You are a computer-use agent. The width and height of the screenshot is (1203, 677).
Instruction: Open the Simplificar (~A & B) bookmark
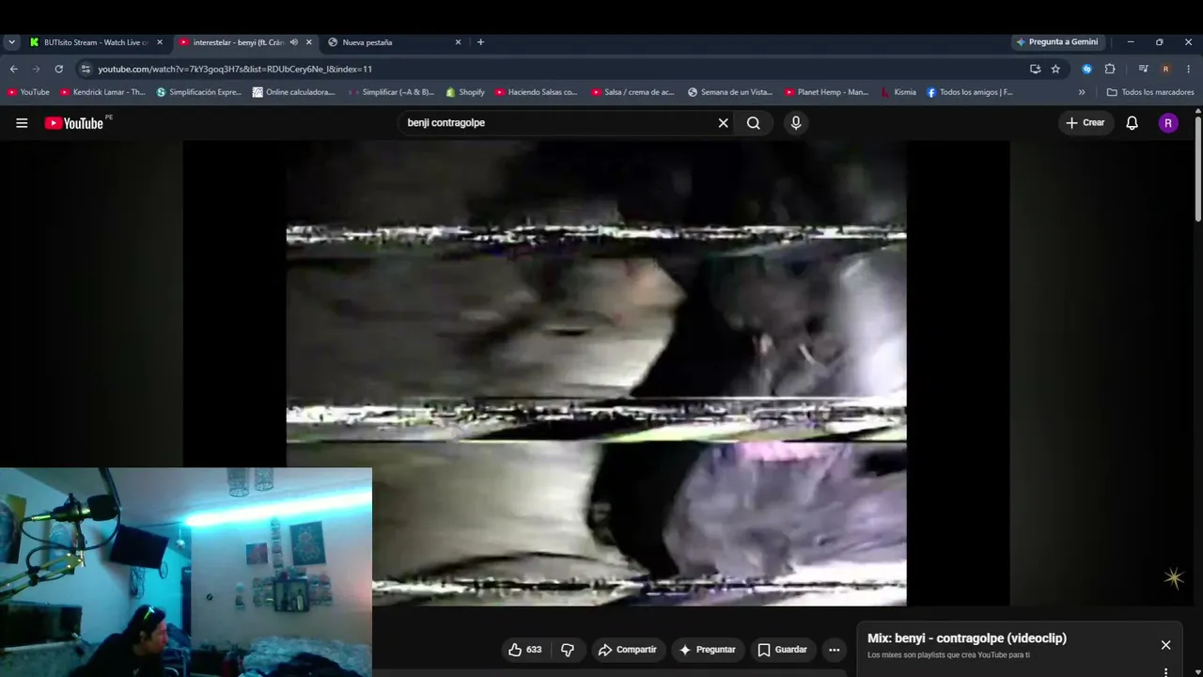[391, 92]
